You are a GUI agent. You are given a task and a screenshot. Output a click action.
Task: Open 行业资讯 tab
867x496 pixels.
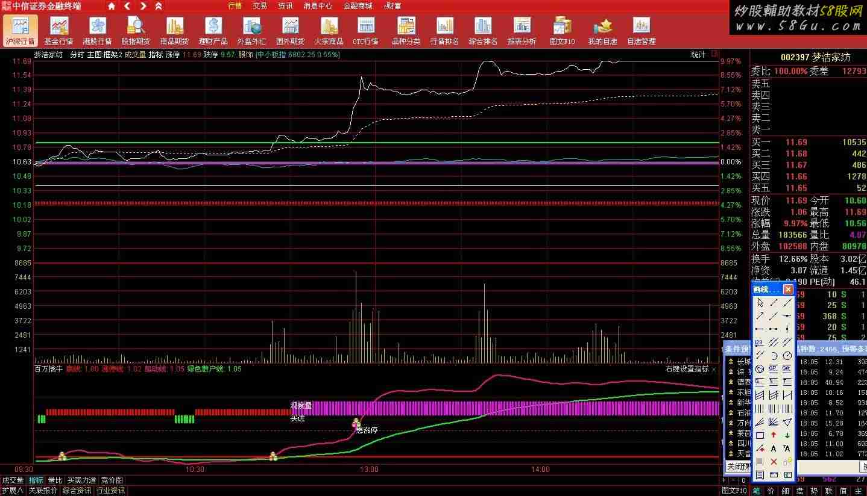click(x=110, y=491)
